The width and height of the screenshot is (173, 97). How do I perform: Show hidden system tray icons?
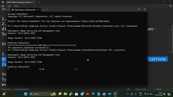tap(128, 94)
